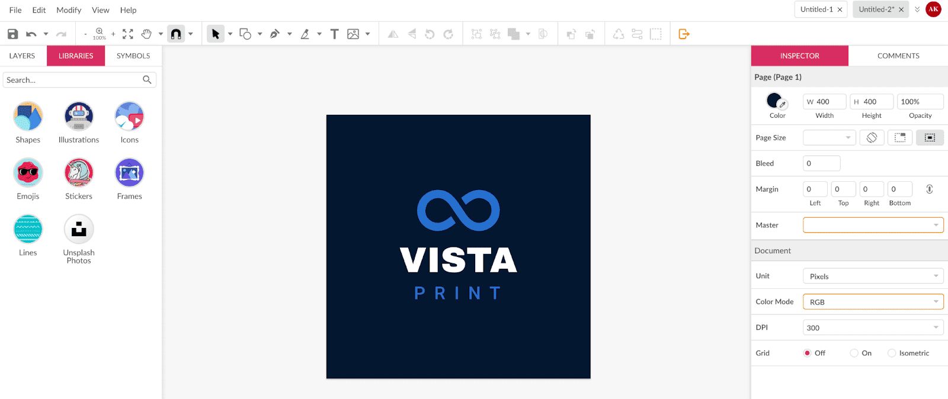948x399 pixels.
Task: Select the Grid Off radio button
Action: coord(807,353)
